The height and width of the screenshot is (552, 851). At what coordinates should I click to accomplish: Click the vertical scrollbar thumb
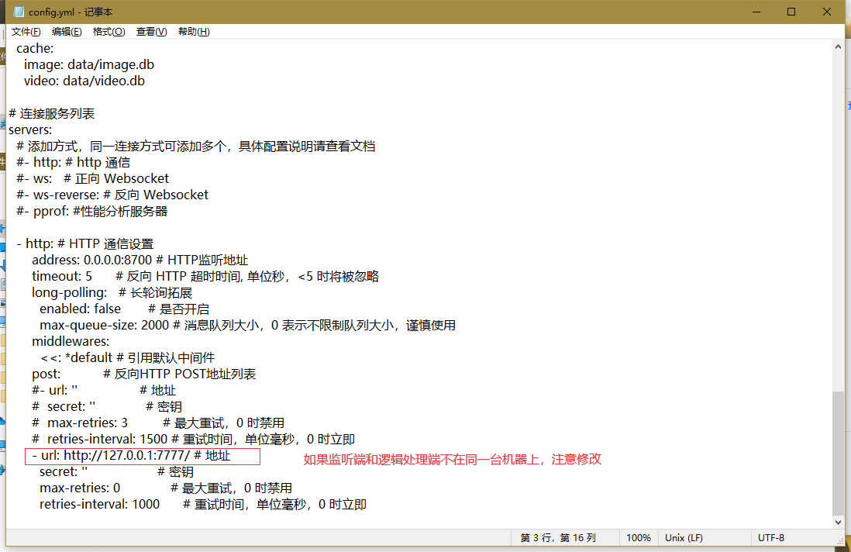pyautogui.click(x=837, y=452)
